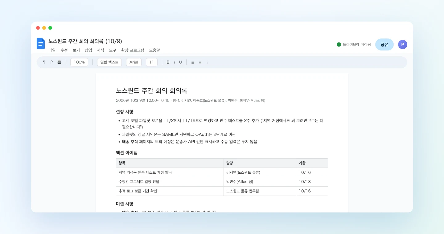This screenshot has width=444, height=234.
Task: Click the 기한 table header cell
Action: (312, 163)
